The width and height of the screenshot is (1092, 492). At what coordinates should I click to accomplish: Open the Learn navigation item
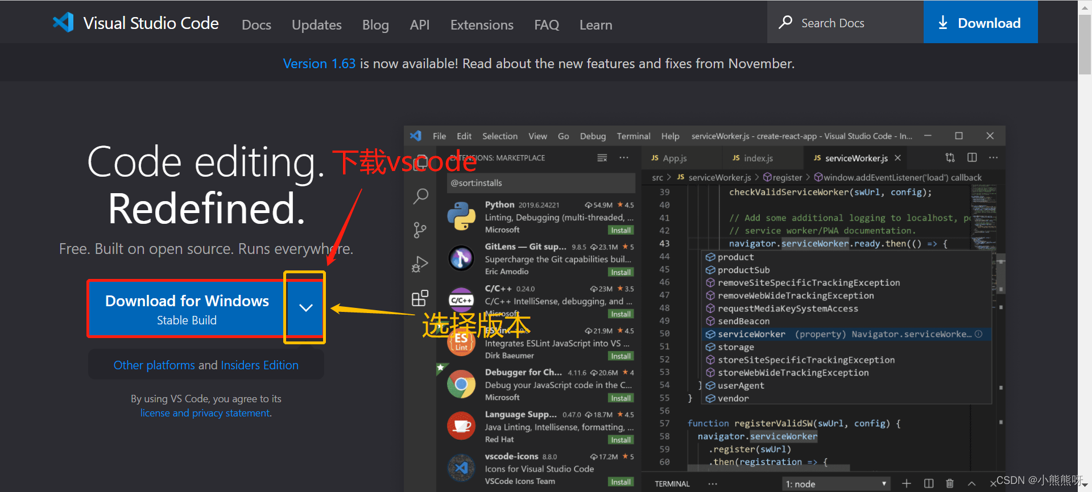(596, 25)
